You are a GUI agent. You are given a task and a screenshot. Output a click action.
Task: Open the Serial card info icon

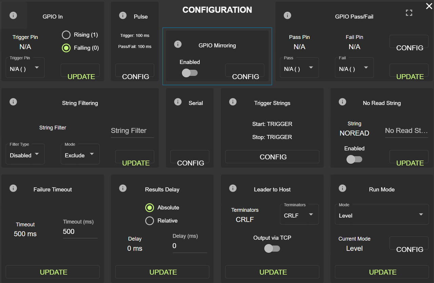[x=178, y=102]
